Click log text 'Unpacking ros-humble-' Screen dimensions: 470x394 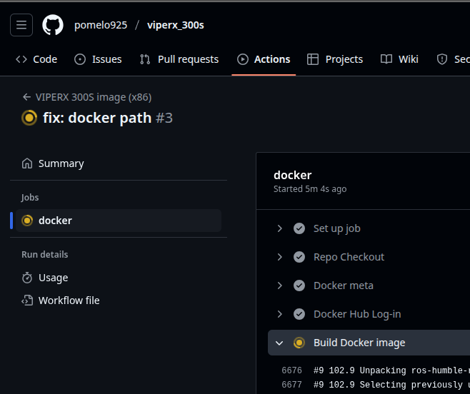(x=414, y=370)
